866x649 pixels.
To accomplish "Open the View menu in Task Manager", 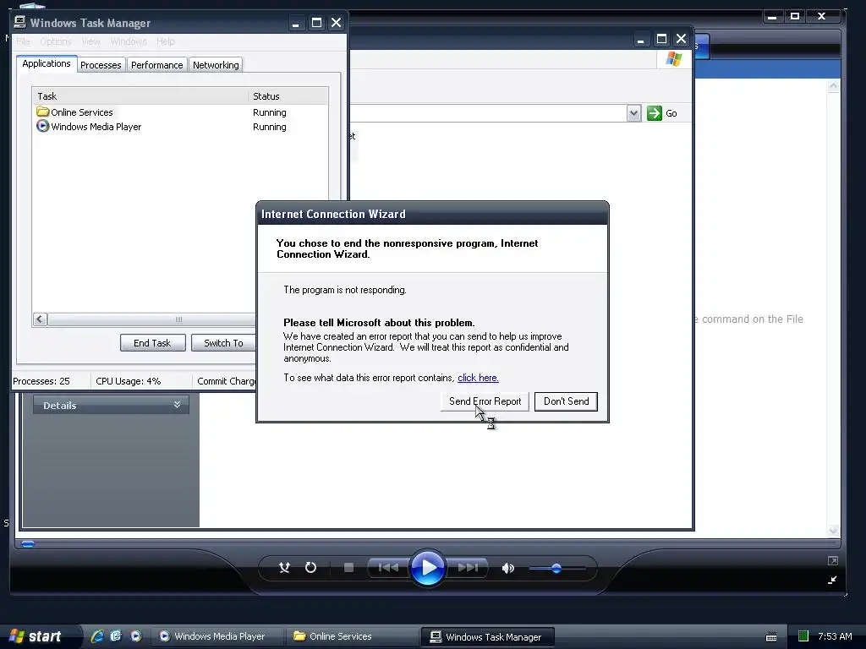I will click(x=90, y=41).
